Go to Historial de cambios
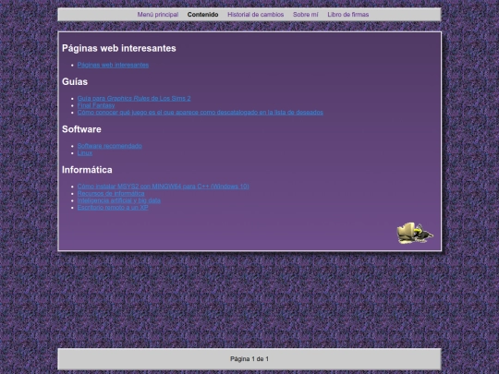Viewport: 499px width, 374px height. 256,15
